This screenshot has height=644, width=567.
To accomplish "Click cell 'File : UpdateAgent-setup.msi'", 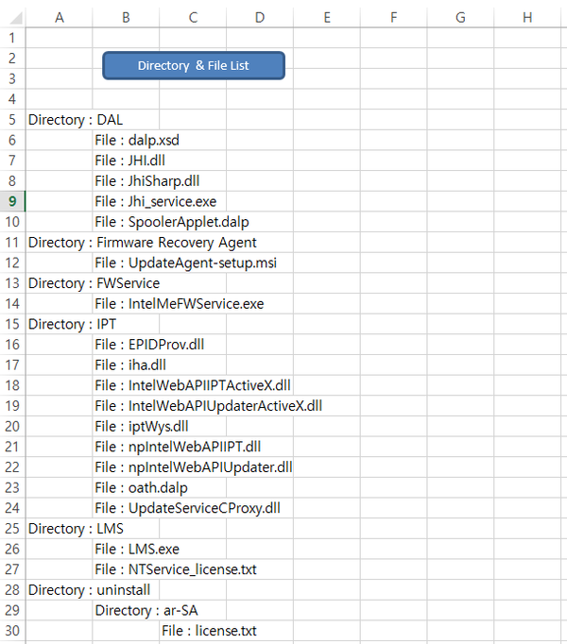I will (x=186, y=263).
